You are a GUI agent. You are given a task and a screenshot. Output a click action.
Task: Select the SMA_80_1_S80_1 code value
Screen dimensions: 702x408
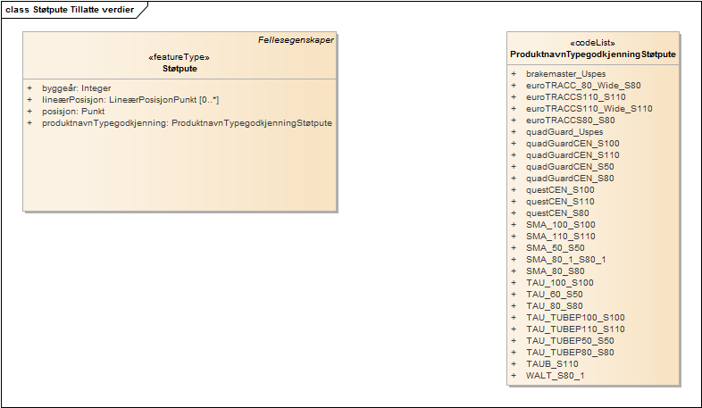[565, 260]
